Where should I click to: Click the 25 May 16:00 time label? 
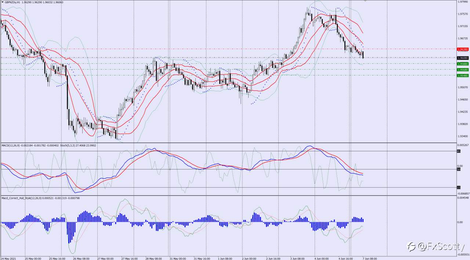(x=57, y=258)
